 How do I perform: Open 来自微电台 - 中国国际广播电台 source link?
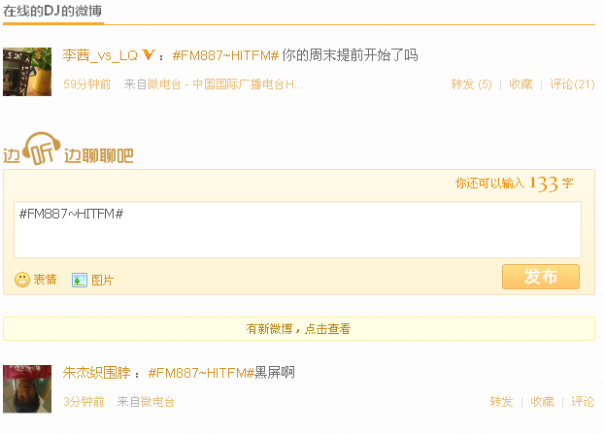coord(213,83)
